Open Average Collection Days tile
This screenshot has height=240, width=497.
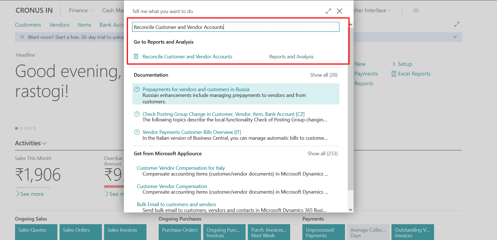[x=368, y=232]
